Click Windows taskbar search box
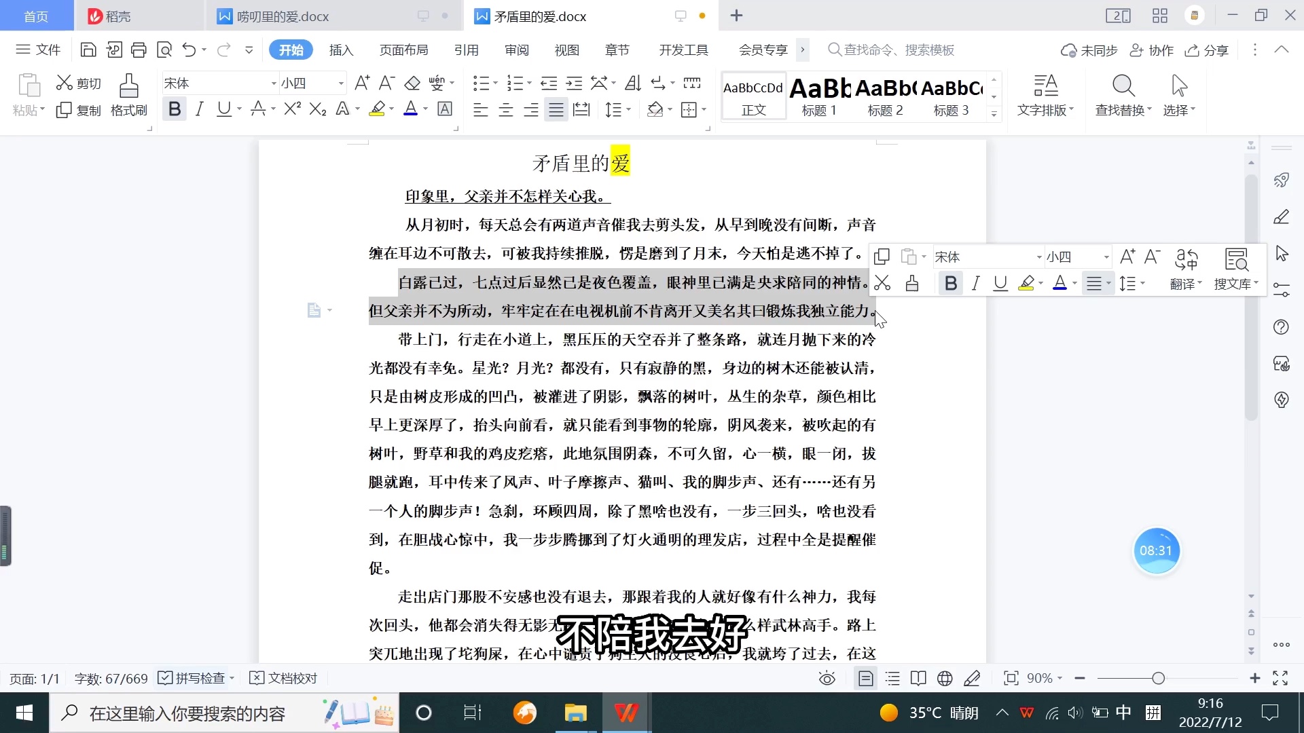 (224, 713)
